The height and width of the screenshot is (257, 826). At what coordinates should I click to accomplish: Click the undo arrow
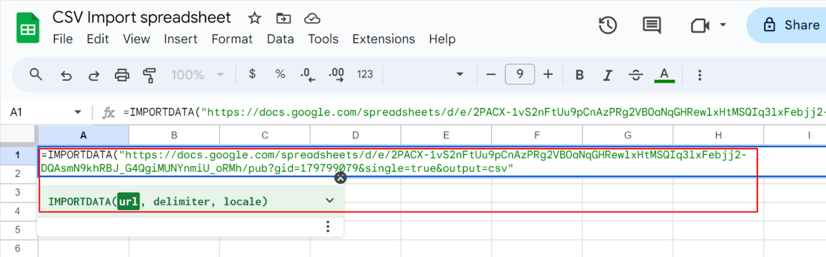tap(66, 75)
